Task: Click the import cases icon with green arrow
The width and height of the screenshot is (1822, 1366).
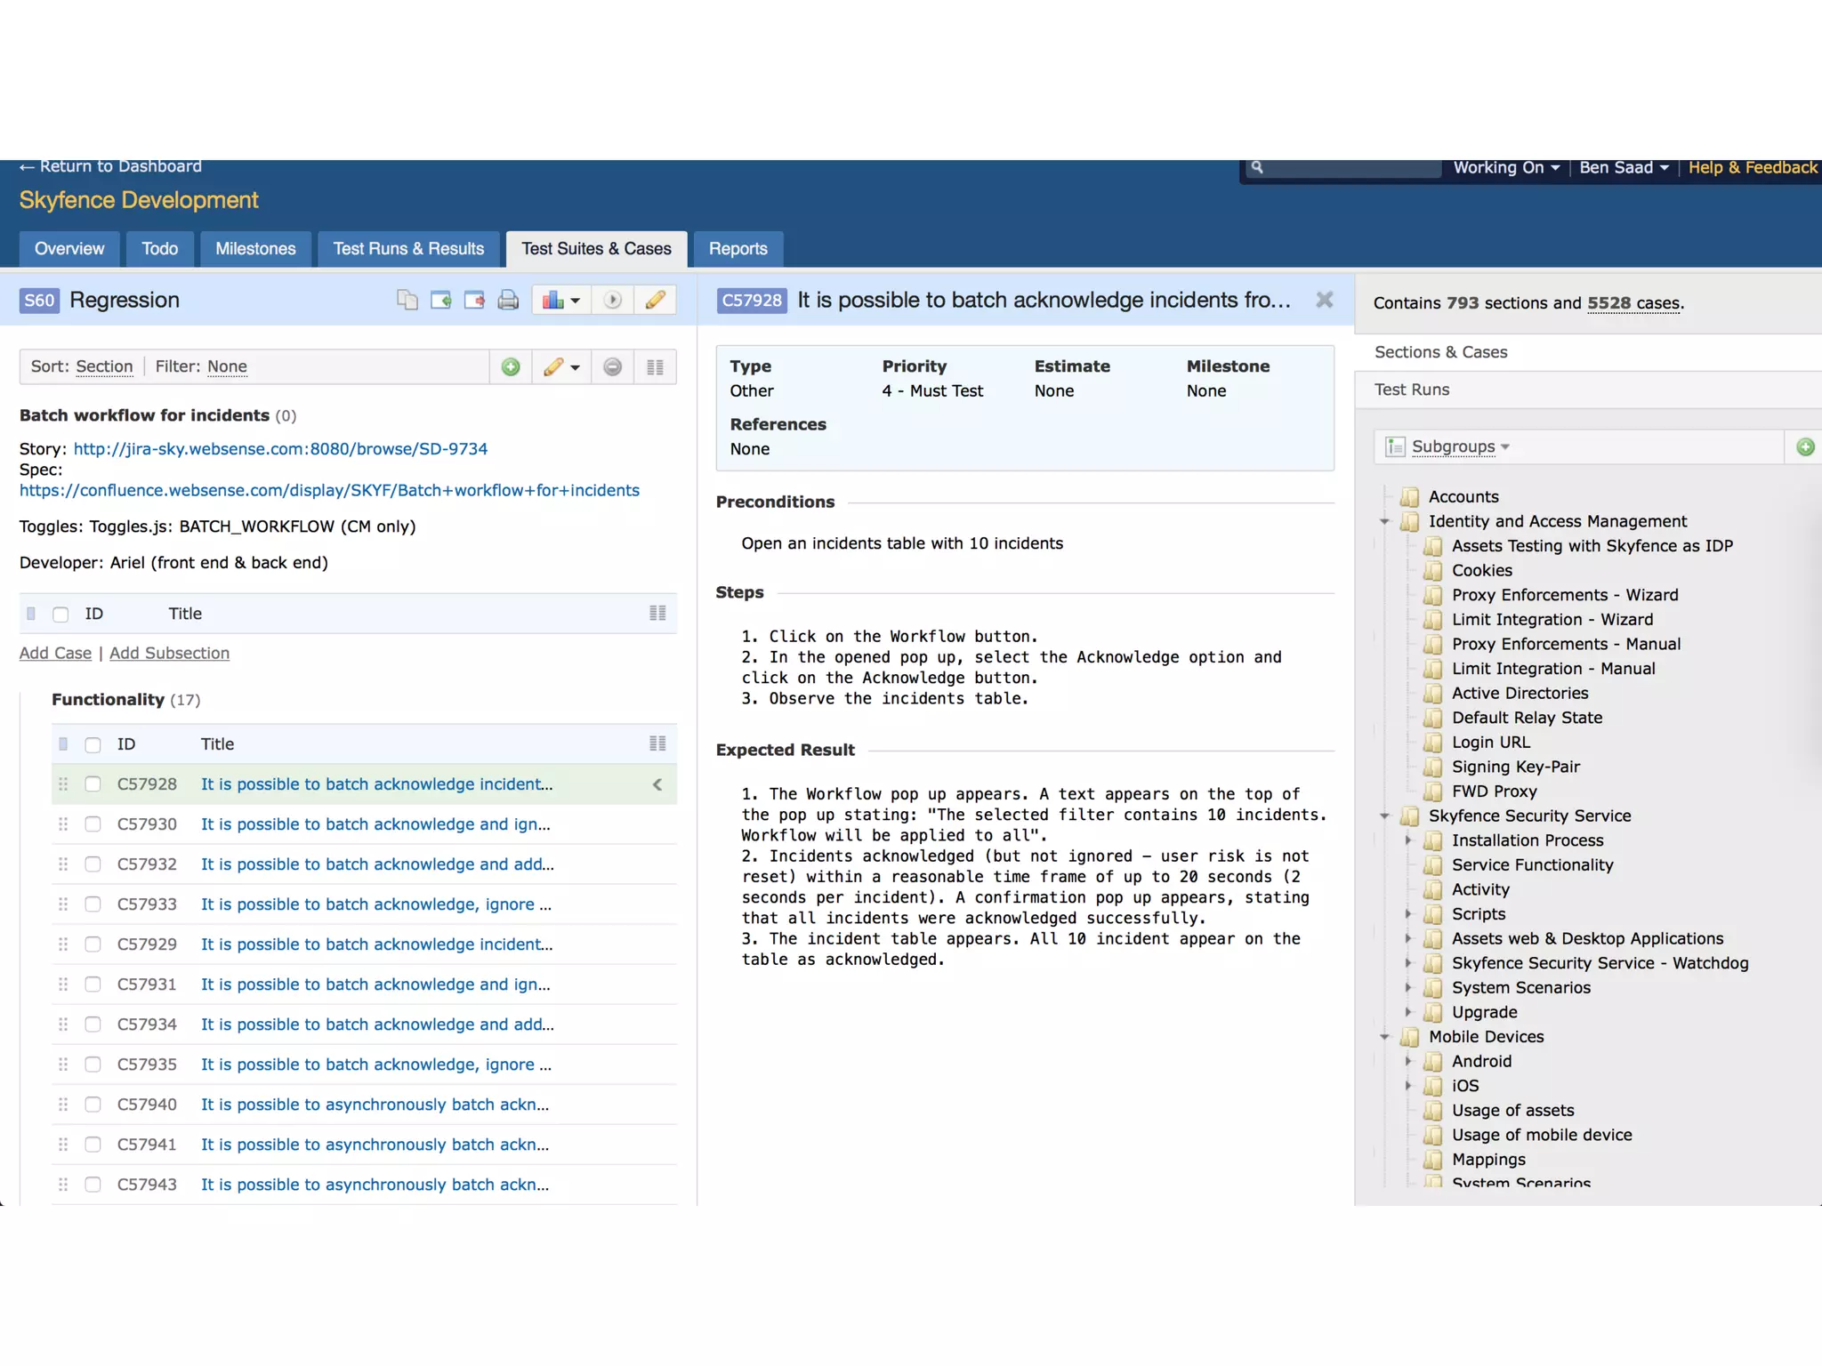Action: 440,301
